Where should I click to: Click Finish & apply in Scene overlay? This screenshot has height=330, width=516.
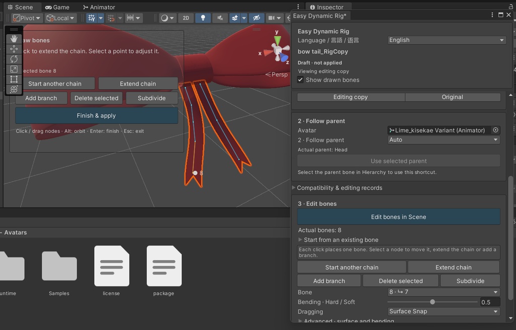[x=96, y=115]
